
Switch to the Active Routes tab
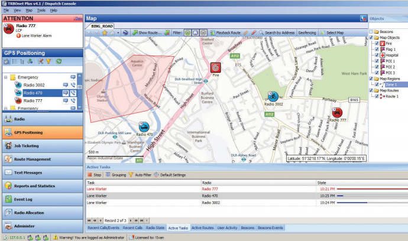(x=202, y=228)
